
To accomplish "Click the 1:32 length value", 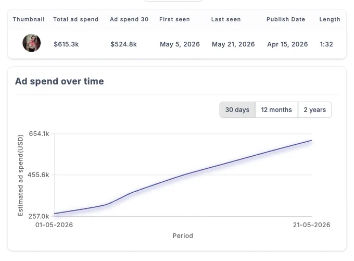I will pos(326,44).
